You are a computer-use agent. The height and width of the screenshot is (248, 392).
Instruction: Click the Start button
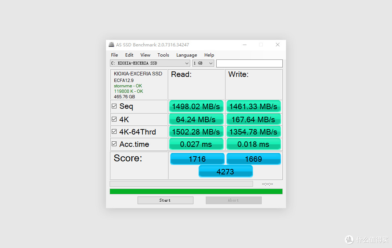point(165,200)
